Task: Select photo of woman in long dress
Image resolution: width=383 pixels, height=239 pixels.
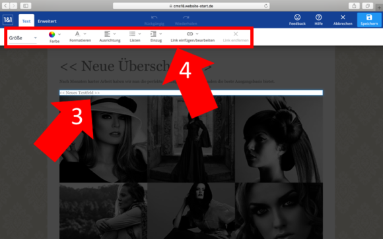Action: point(191,139)
